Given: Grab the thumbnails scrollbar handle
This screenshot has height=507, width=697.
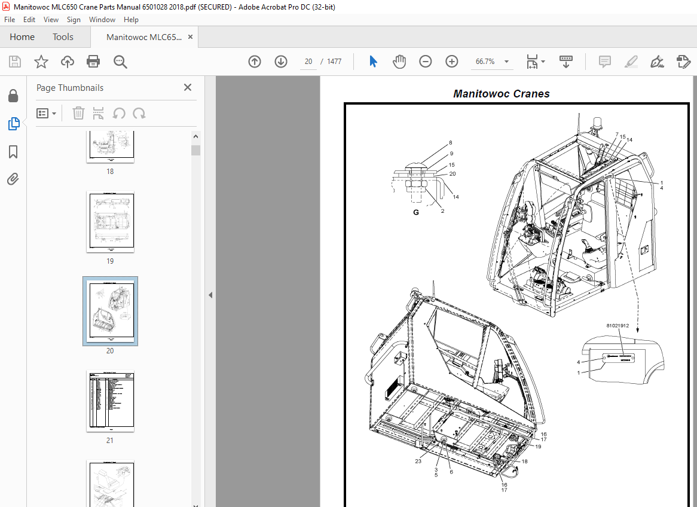Looking at the screenshot, I should point(195,150).
